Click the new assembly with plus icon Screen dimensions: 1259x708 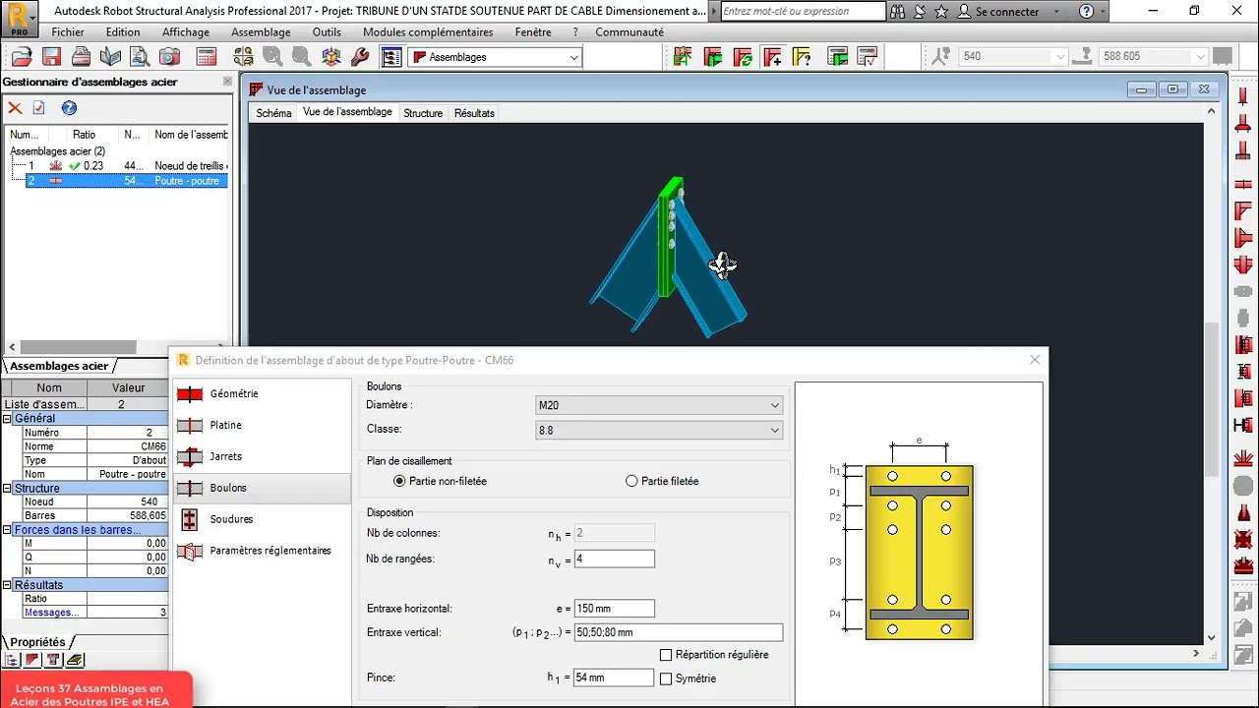772,57
